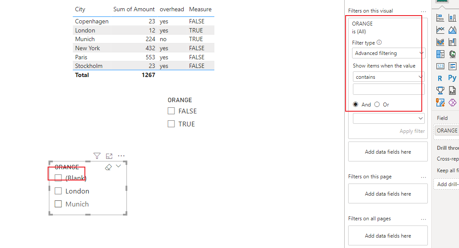This screenshot has height=248, width=459.
Task: Sort table by City column header
Action: (80, 10)
